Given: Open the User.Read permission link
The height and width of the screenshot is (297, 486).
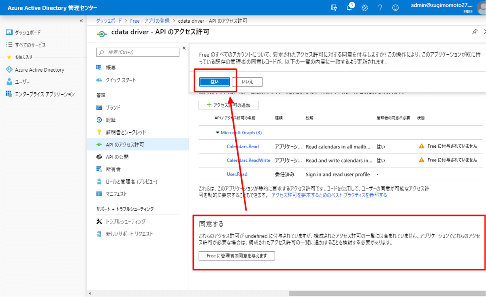Looking at the screenshot, I should (x=237, y=174).
